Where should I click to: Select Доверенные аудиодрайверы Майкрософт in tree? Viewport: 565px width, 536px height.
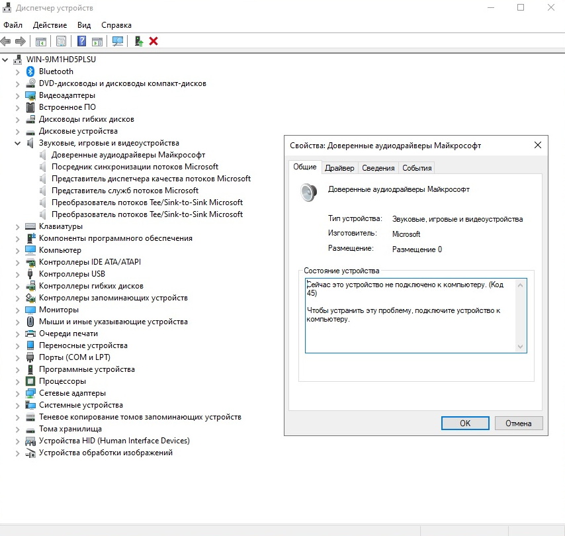[x=128, y=155]
